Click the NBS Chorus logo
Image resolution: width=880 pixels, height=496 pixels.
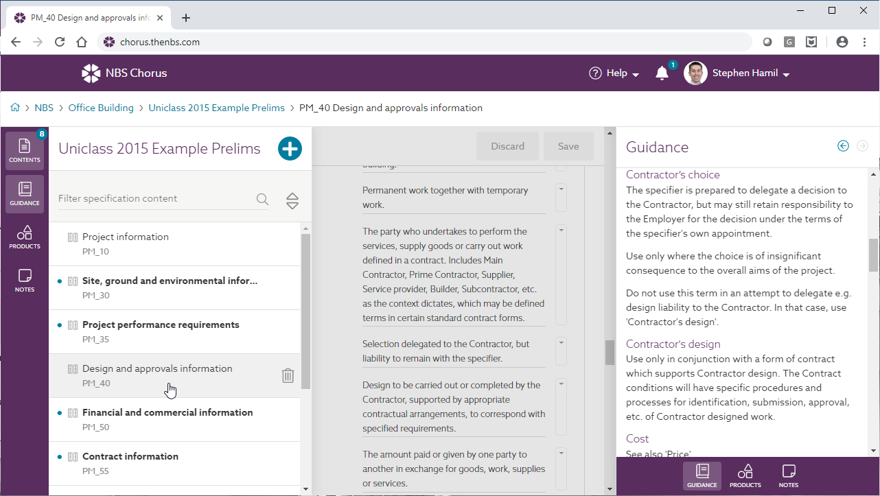(124, 73)
